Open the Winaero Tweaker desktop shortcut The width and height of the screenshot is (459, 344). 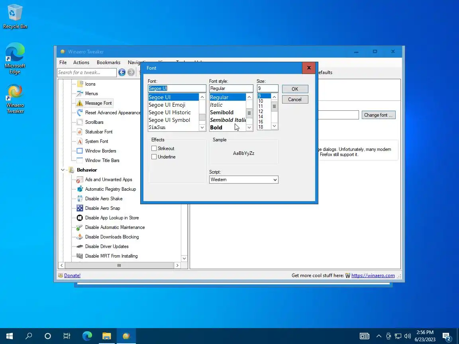[15, 99]
